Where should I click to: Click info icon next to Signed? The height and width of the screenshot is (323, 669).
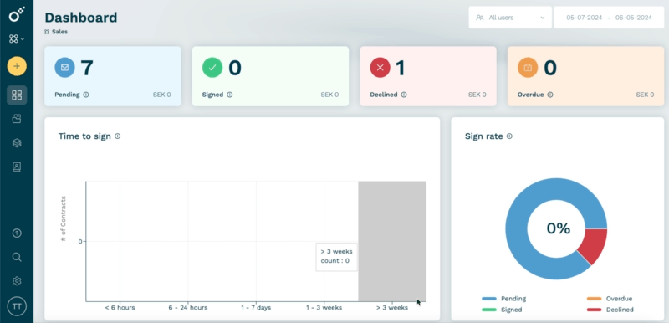pos(230,95)
